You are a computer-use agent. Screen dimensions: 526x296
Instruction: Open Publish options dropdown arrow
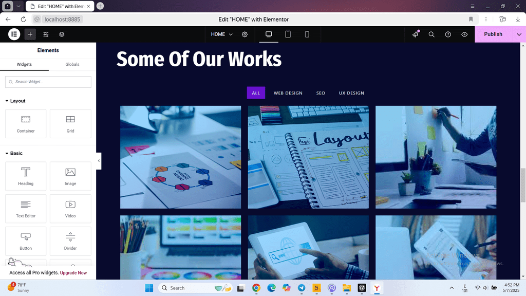[519, 34]
